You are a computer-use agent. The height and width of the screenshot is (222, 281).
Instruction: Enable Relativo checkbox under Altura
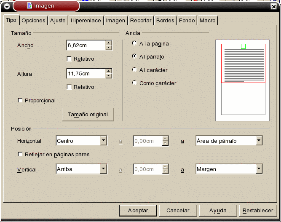pyautogui.click(x=70, y=87)
